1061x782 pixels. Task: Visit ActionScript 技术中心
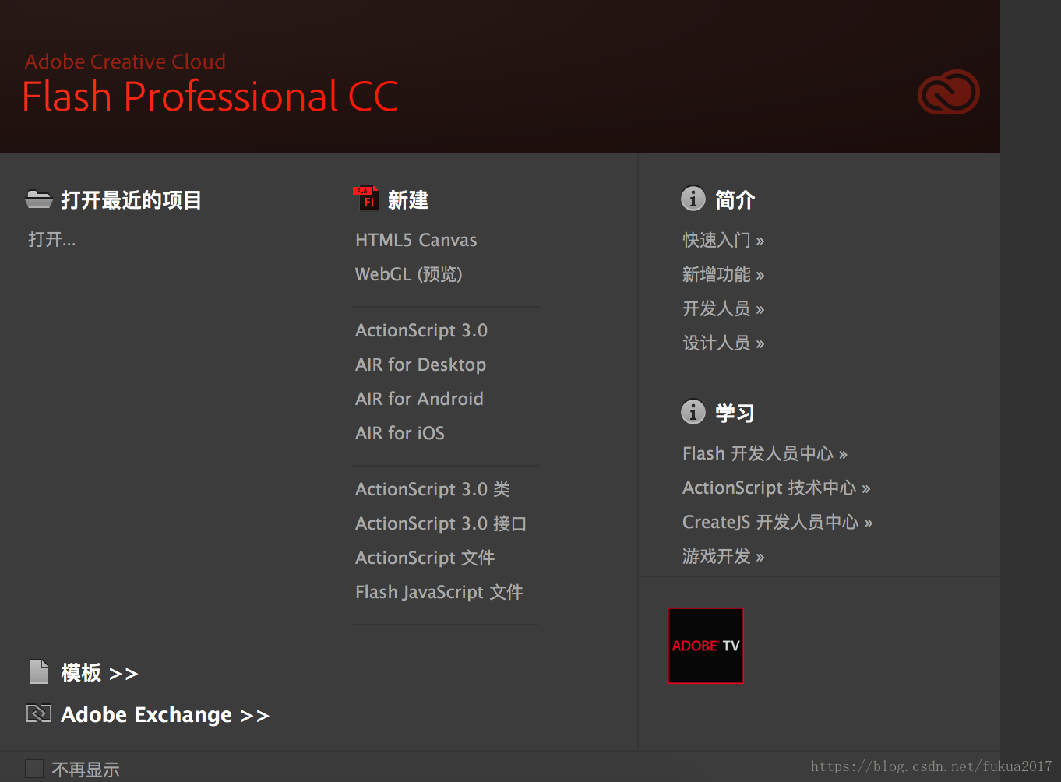click(777, 488)
